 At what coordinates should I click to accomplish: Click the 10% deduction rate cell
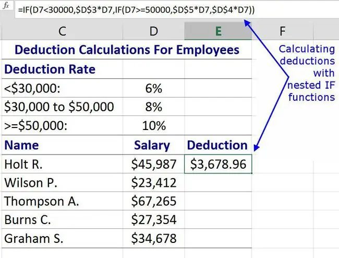point(154,125)
